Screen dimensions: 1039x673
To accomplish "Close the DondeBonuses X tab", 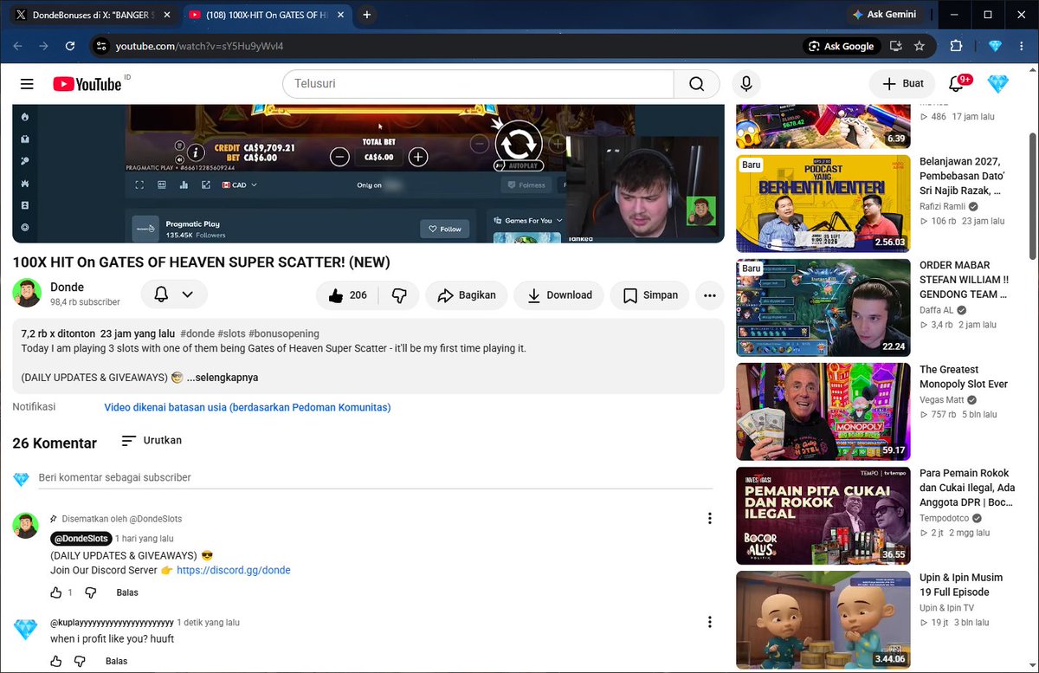I will [166, 15].
